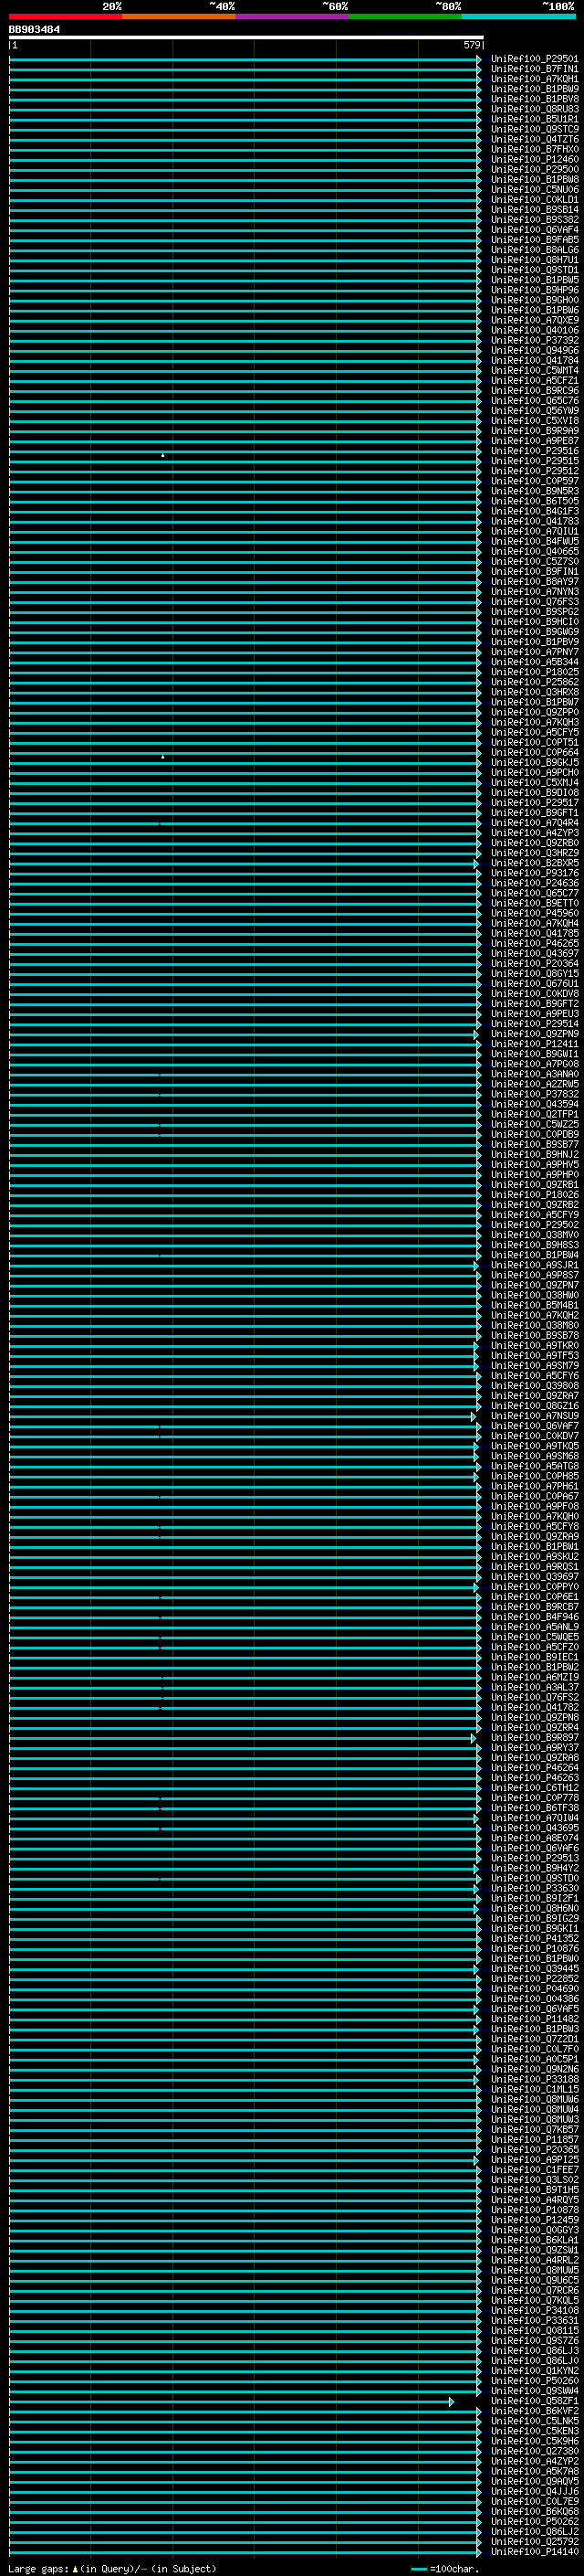Click the UniRef100_Q8RU83 entry

[x=534, y=109]
